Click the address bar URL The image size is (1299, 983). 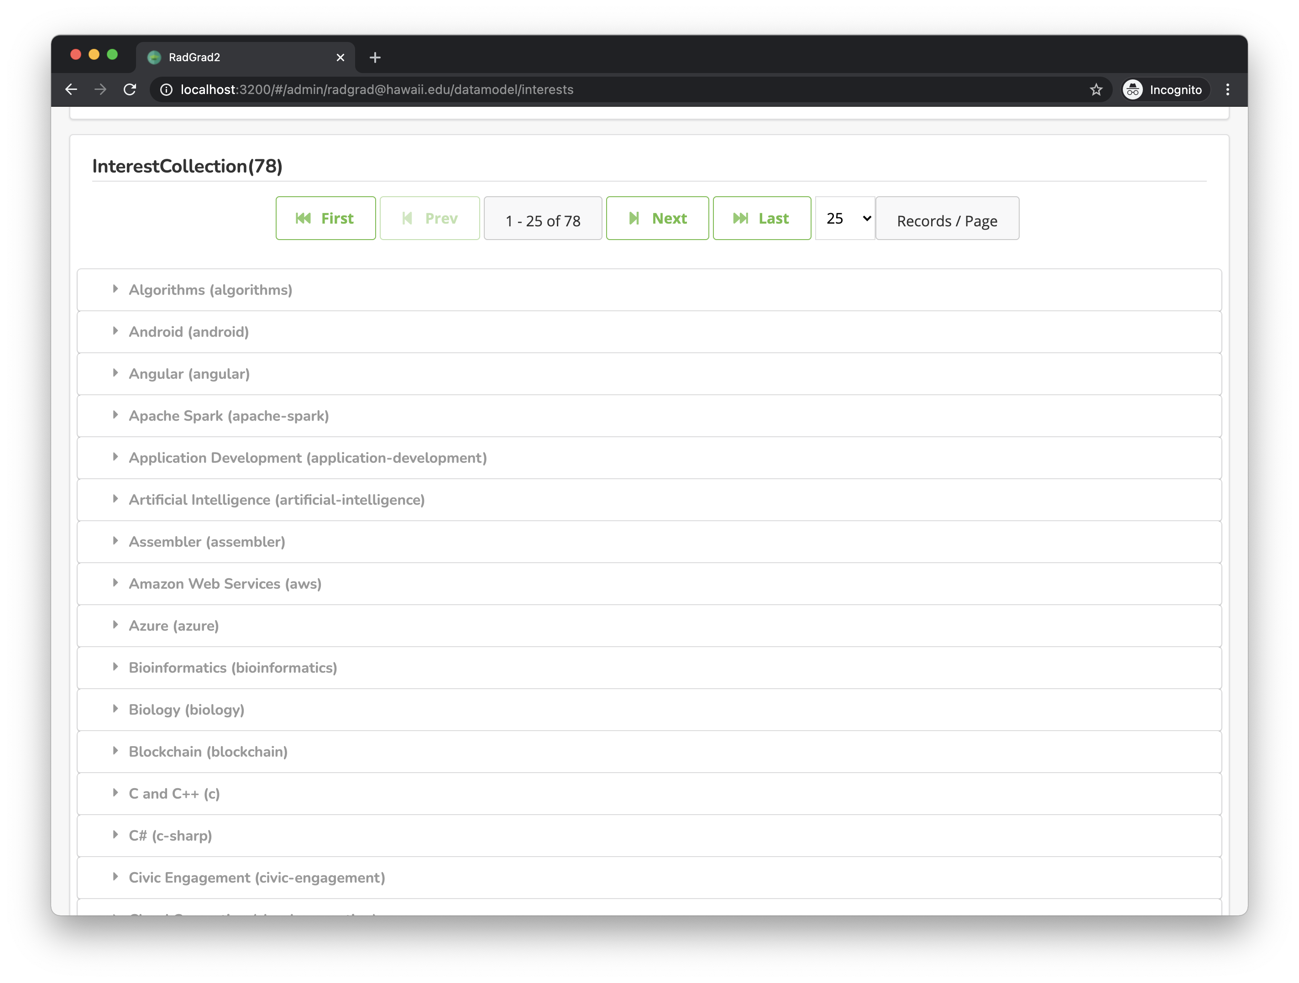pos(377,89)
